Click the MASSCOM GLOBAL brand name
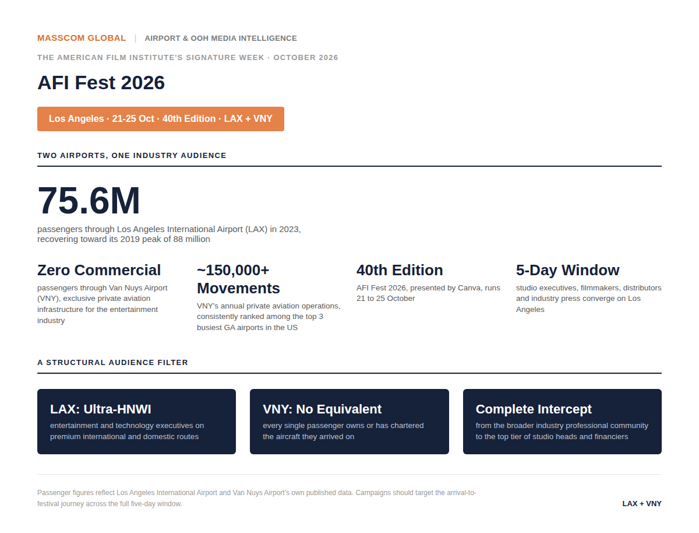 (x=82, y=38)
